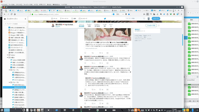The image size is (199, 112).
Task: Open the Library icon in the Firefox toolbar
Action: pyautogui.click(x=144, y=14)
